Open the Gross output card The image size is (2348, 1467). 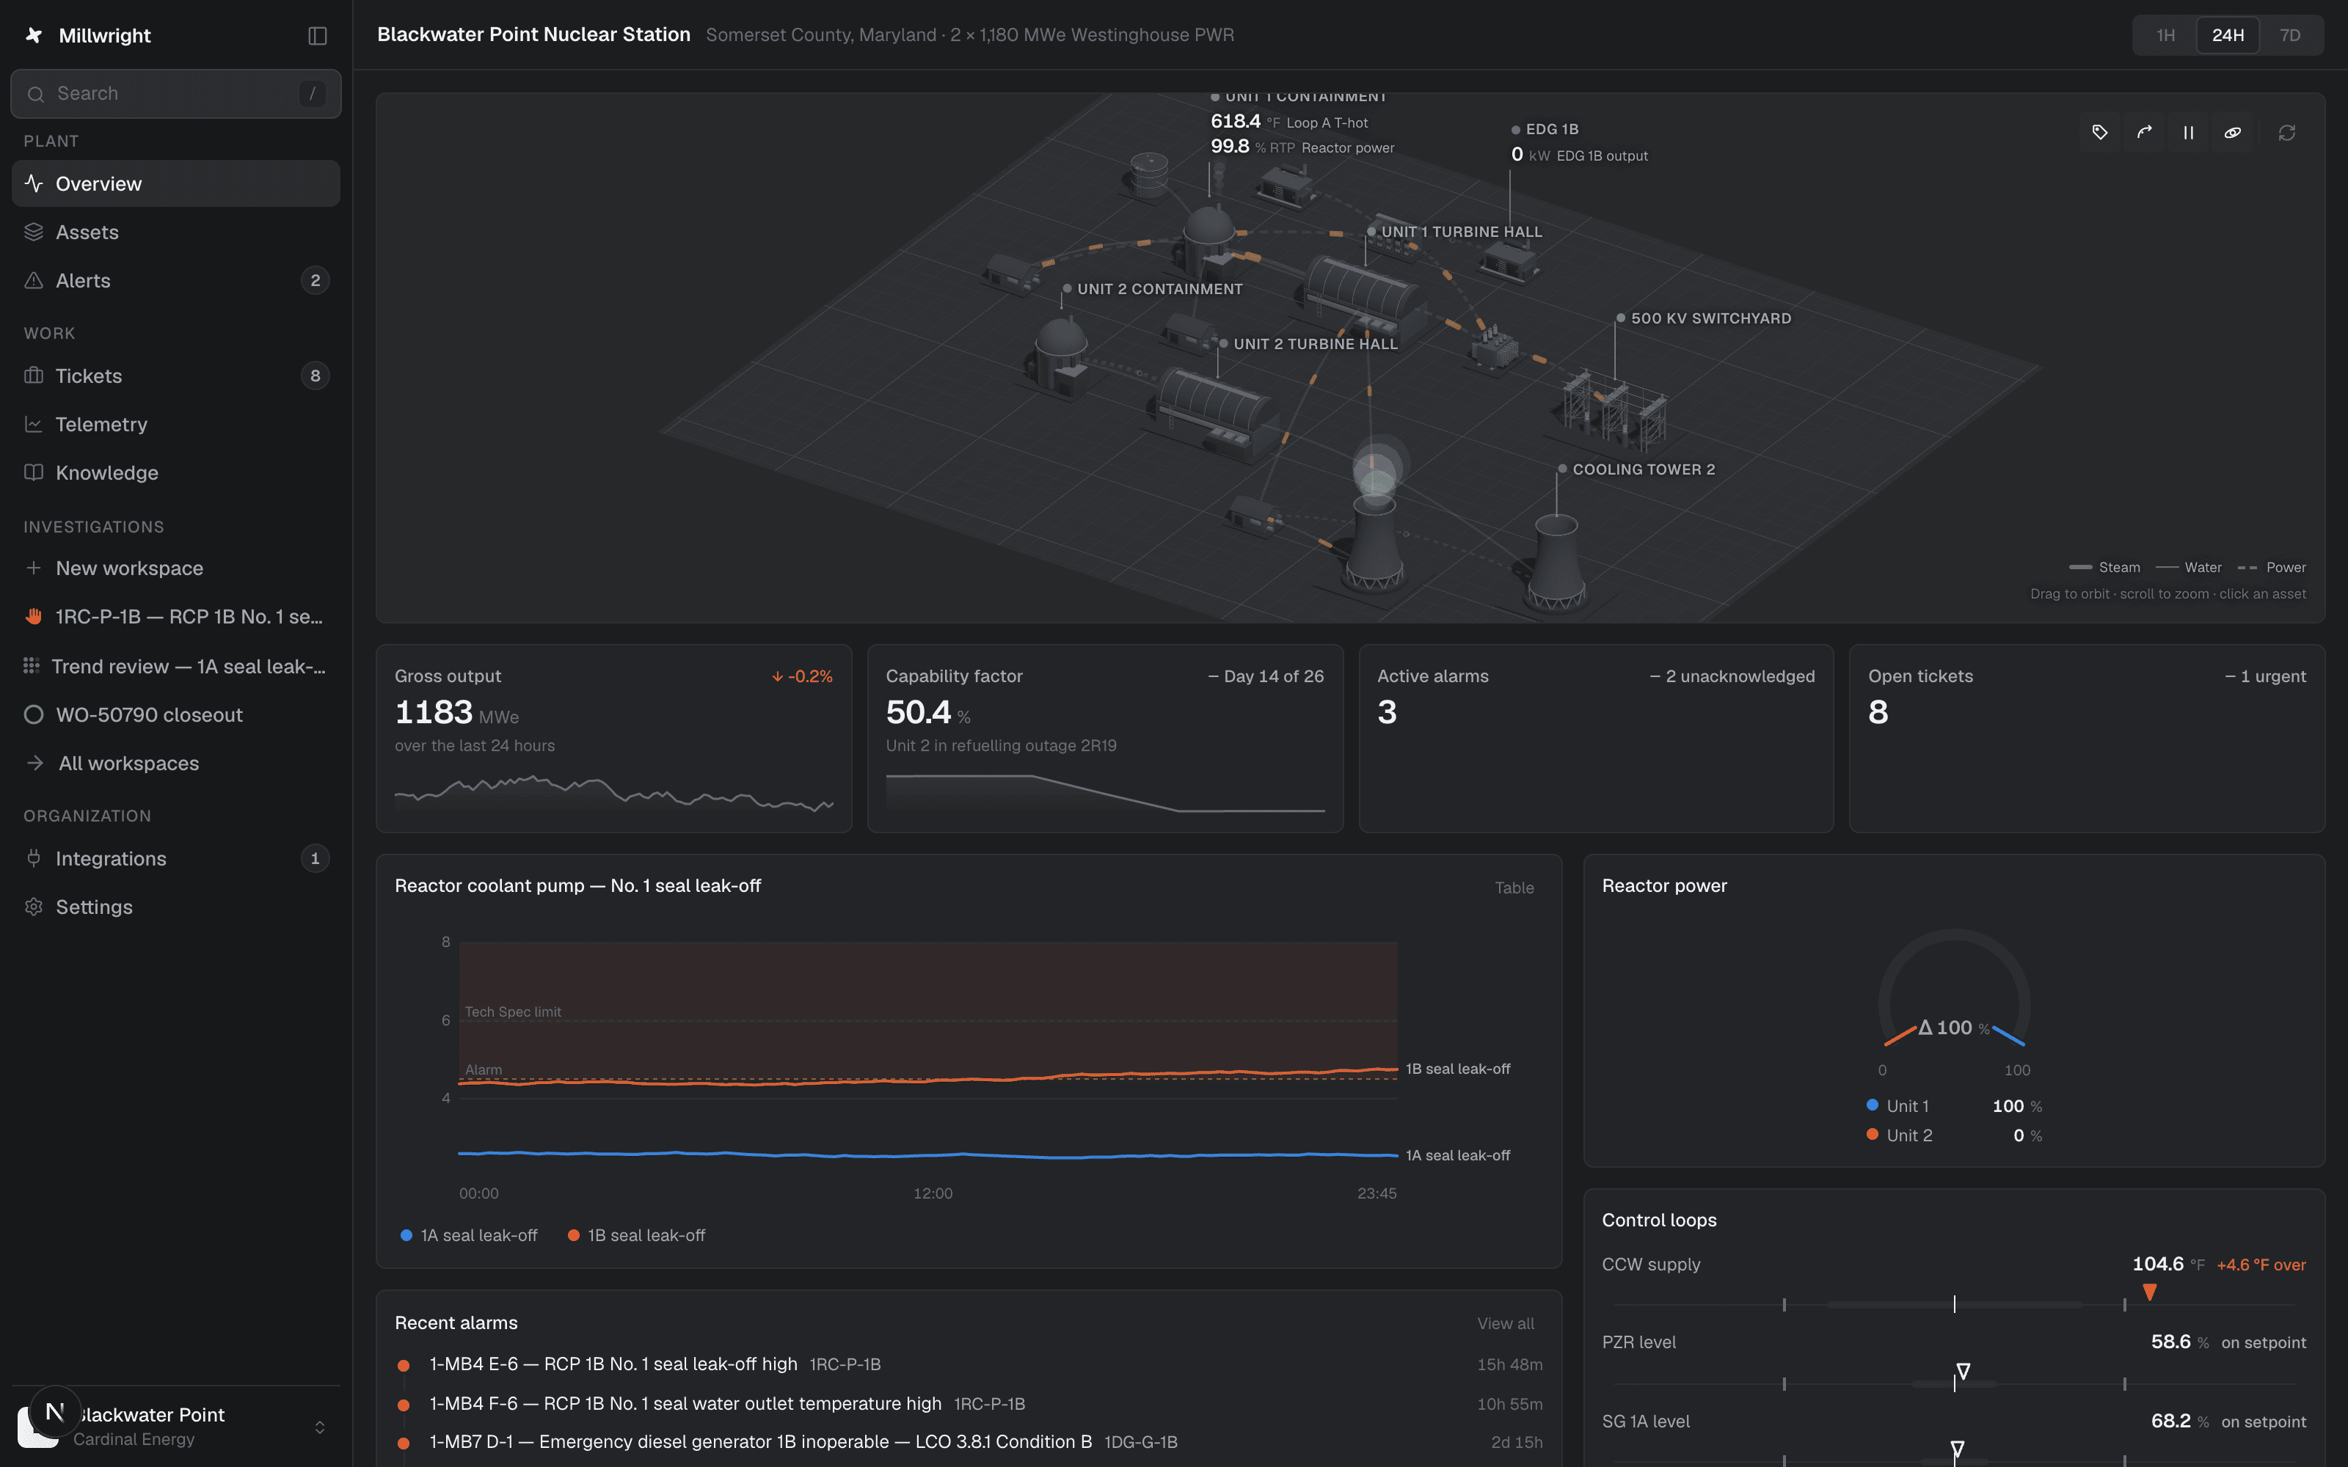click(614, 739)
